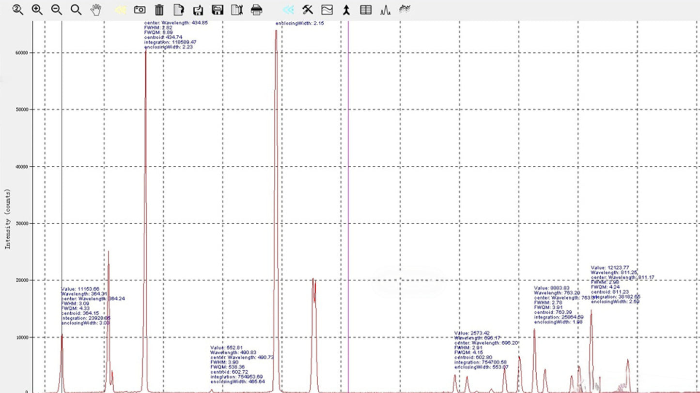Click the overlaid multi-spectra icon
The width and height of the screenshot is (700, 393).
click(404, 9)
